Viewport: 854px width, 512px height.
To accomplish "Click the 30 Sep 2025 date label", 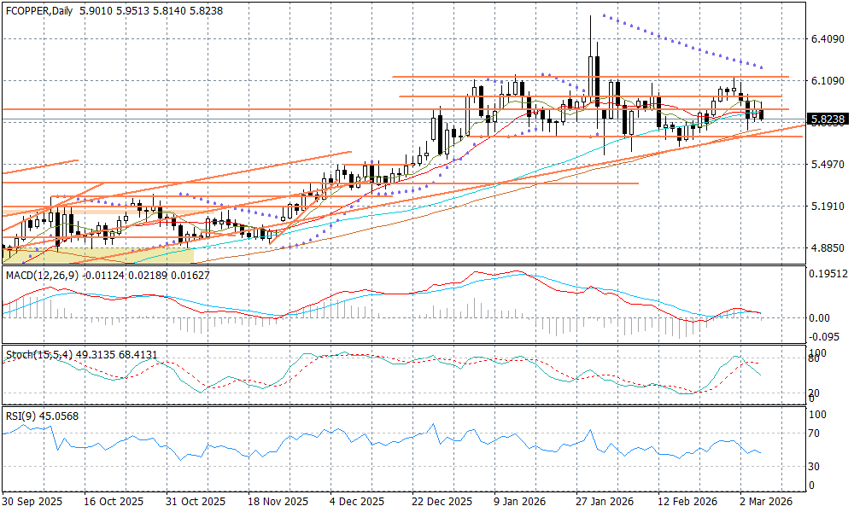I will [34, 502].
